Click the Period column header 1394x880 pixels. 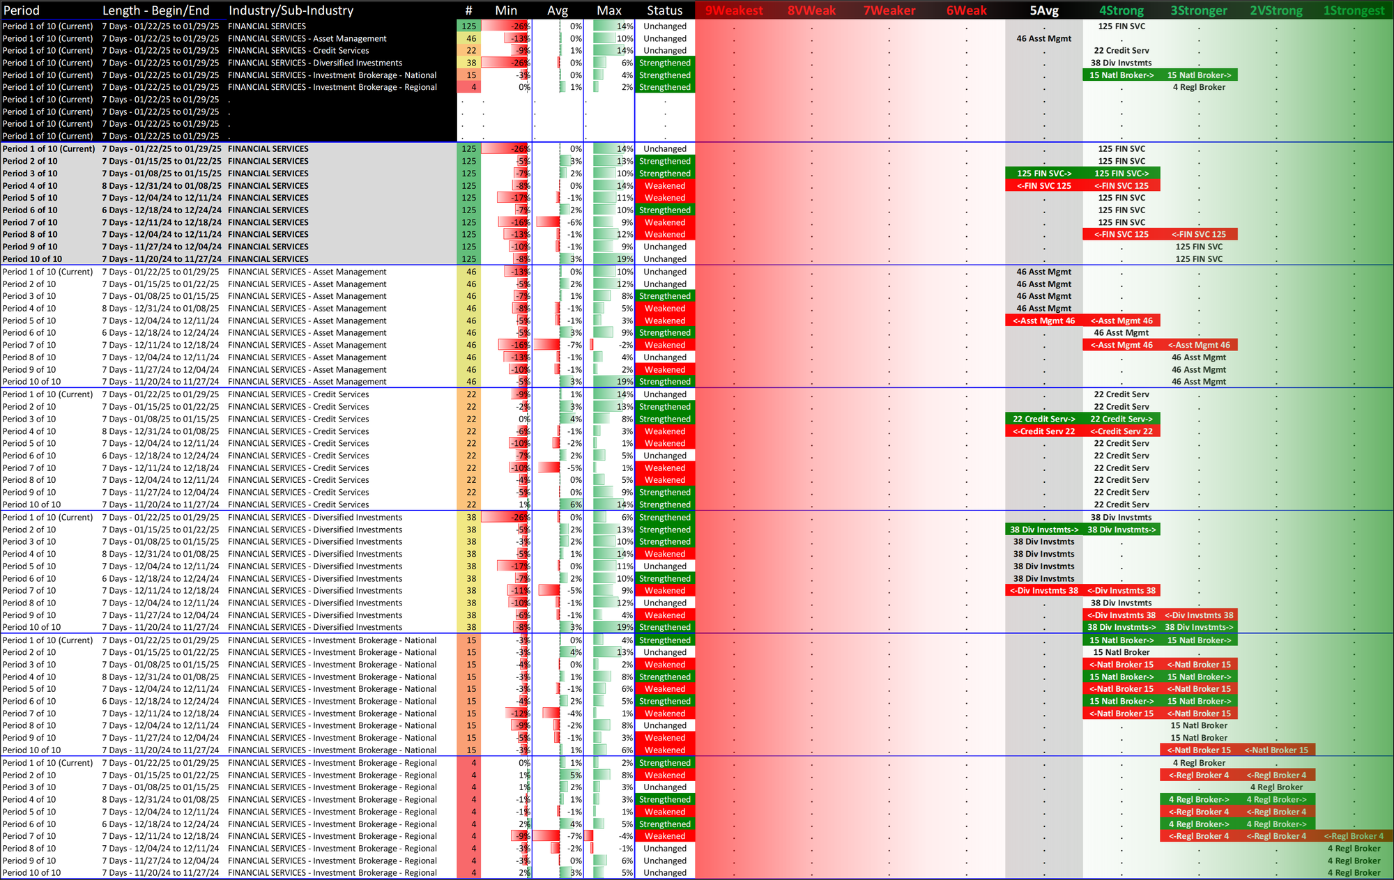click(x=22, y=10)
